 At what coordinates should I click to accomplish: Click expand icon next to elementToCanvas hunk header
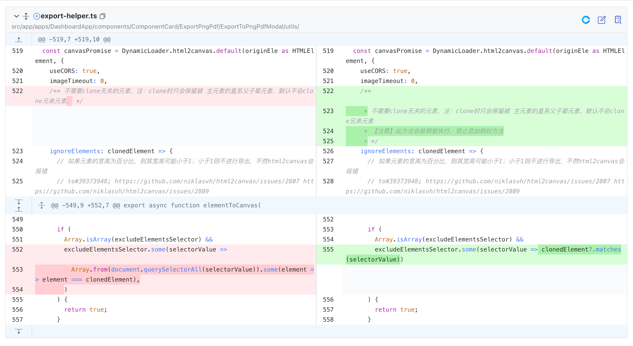(x=42, y=205)
